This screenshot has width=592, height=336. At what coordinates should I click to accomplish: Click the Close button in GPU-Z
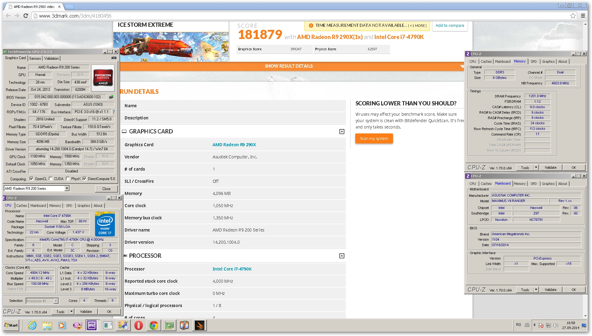click(106, 189)
